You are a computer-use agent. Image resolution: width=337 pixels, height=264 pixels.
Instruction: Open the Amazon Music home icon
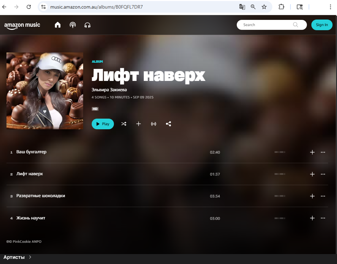coord(57,25)
